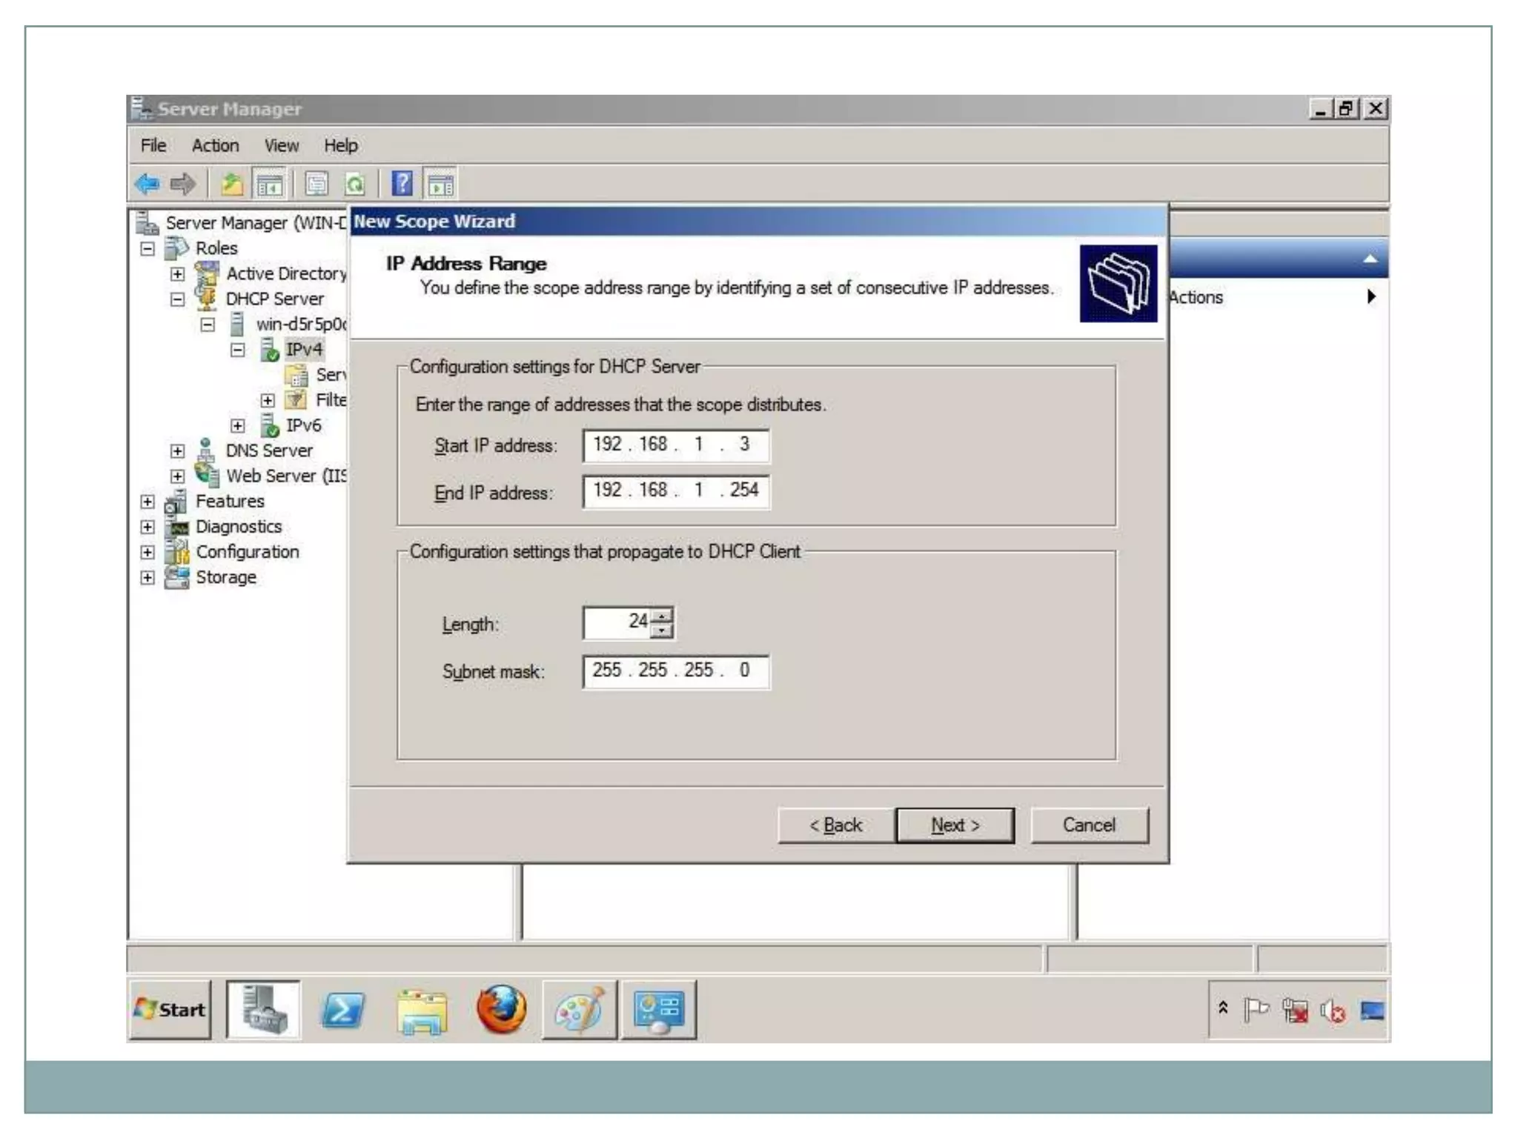Collapse the Roles tree node
The width and height of the screenshot is (1518, 1138).
148,248
